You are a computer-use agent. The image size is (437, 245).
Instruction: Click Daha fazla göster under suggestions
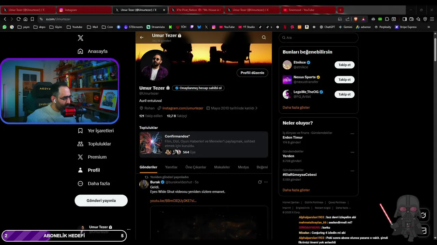point(296,108)
